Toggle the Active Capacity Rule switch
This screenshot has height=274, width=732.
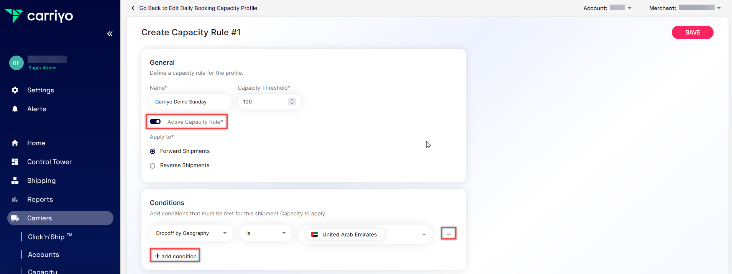[155, 121]
